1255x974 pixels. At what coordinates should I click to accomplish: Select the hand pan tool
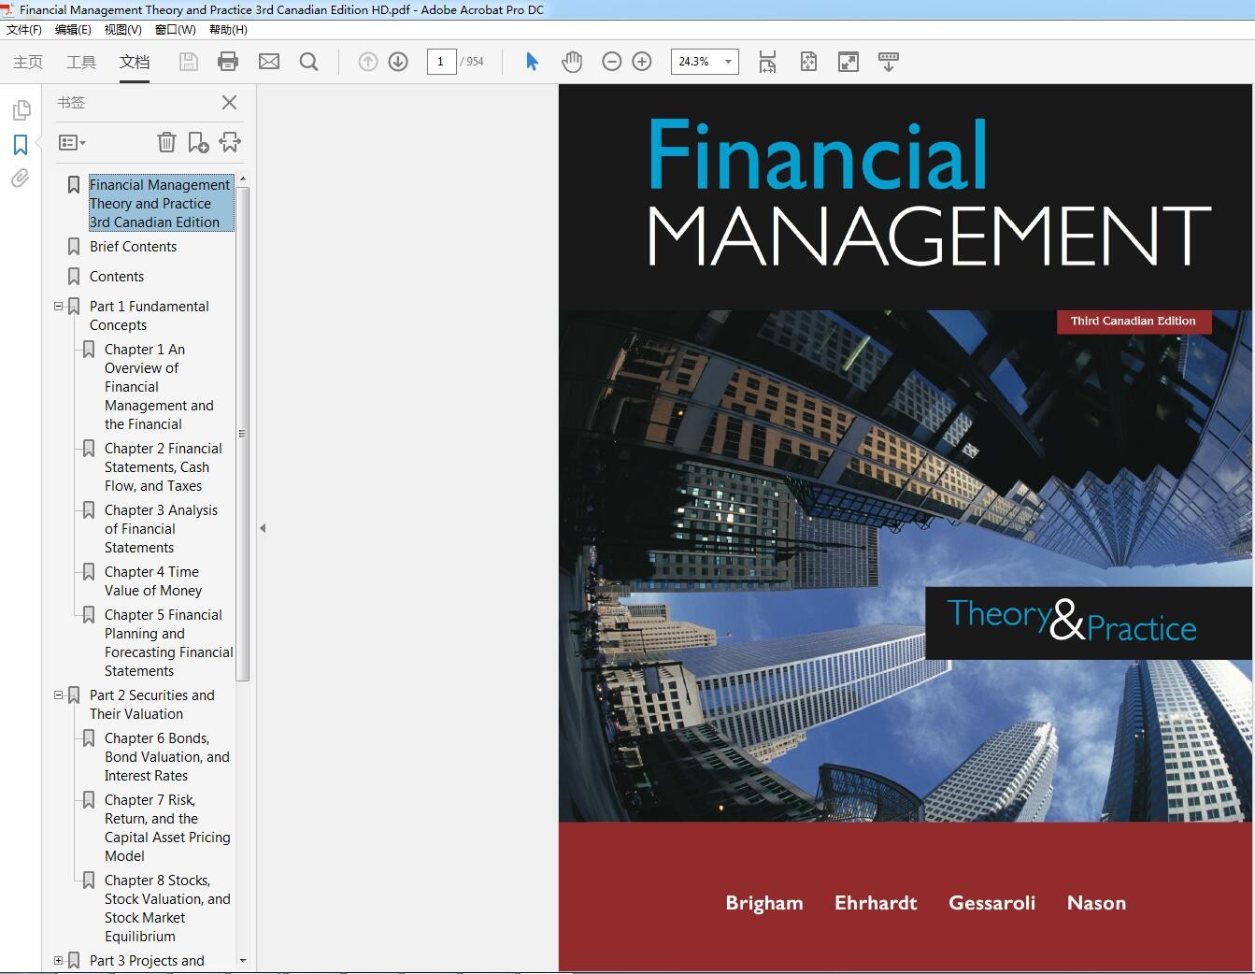point(572,62)
